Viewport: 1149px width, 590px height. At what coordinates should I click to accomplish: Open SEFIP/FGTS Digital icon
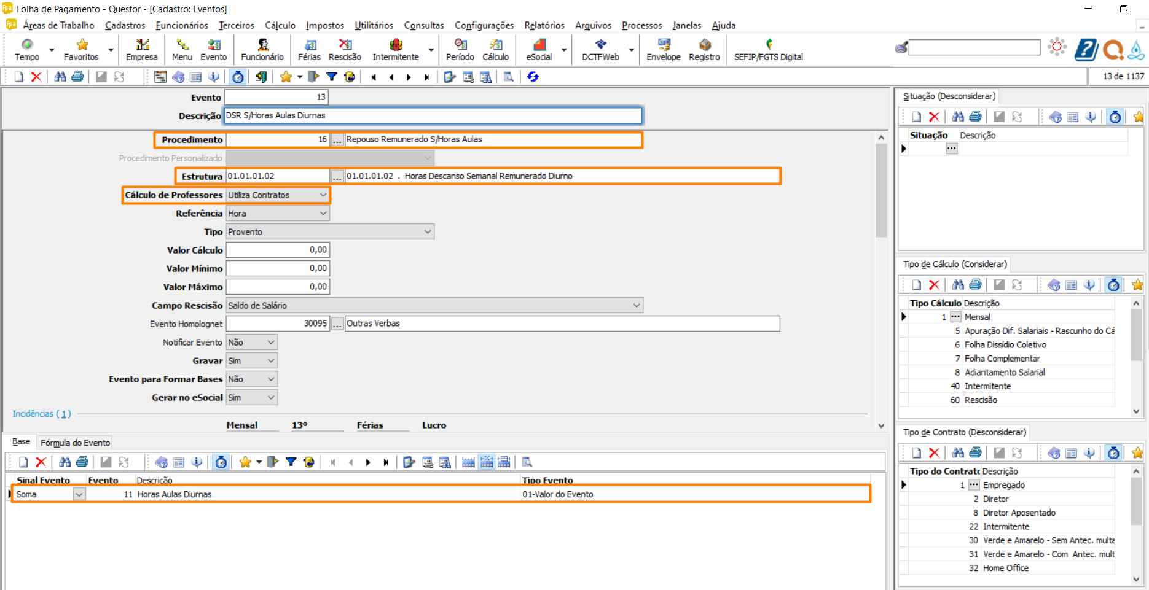point(768,49)
